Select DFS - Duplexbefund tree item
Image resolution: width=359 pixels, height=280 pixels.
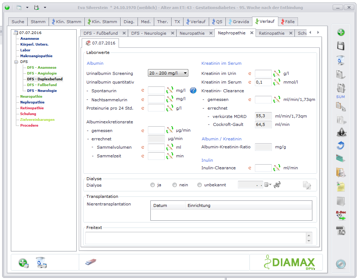pos(44,79)
